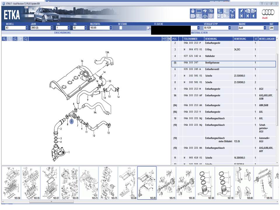Click the plain magnifier search icon above diagram
The height and width of the screenshot is (210, 280).
pos(26,39)
